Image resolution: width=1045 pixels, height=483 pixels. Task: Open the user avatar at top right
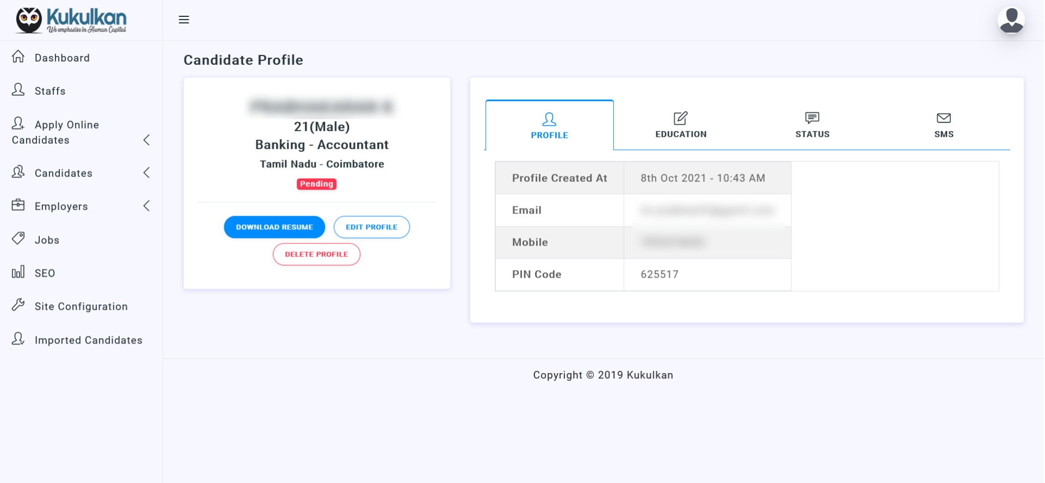1011,20
